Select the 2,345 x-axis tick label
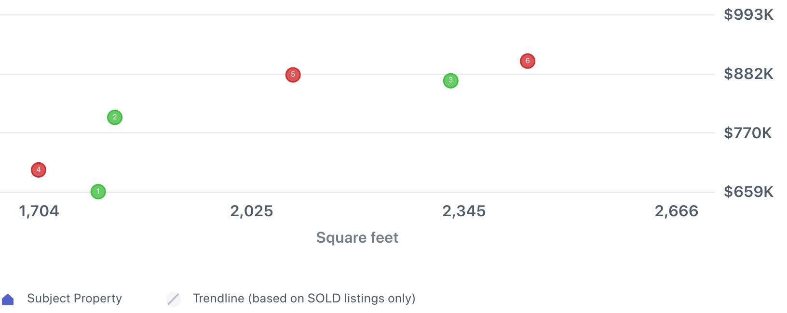The height and width of the screenshot is (313, 787). 464,211
